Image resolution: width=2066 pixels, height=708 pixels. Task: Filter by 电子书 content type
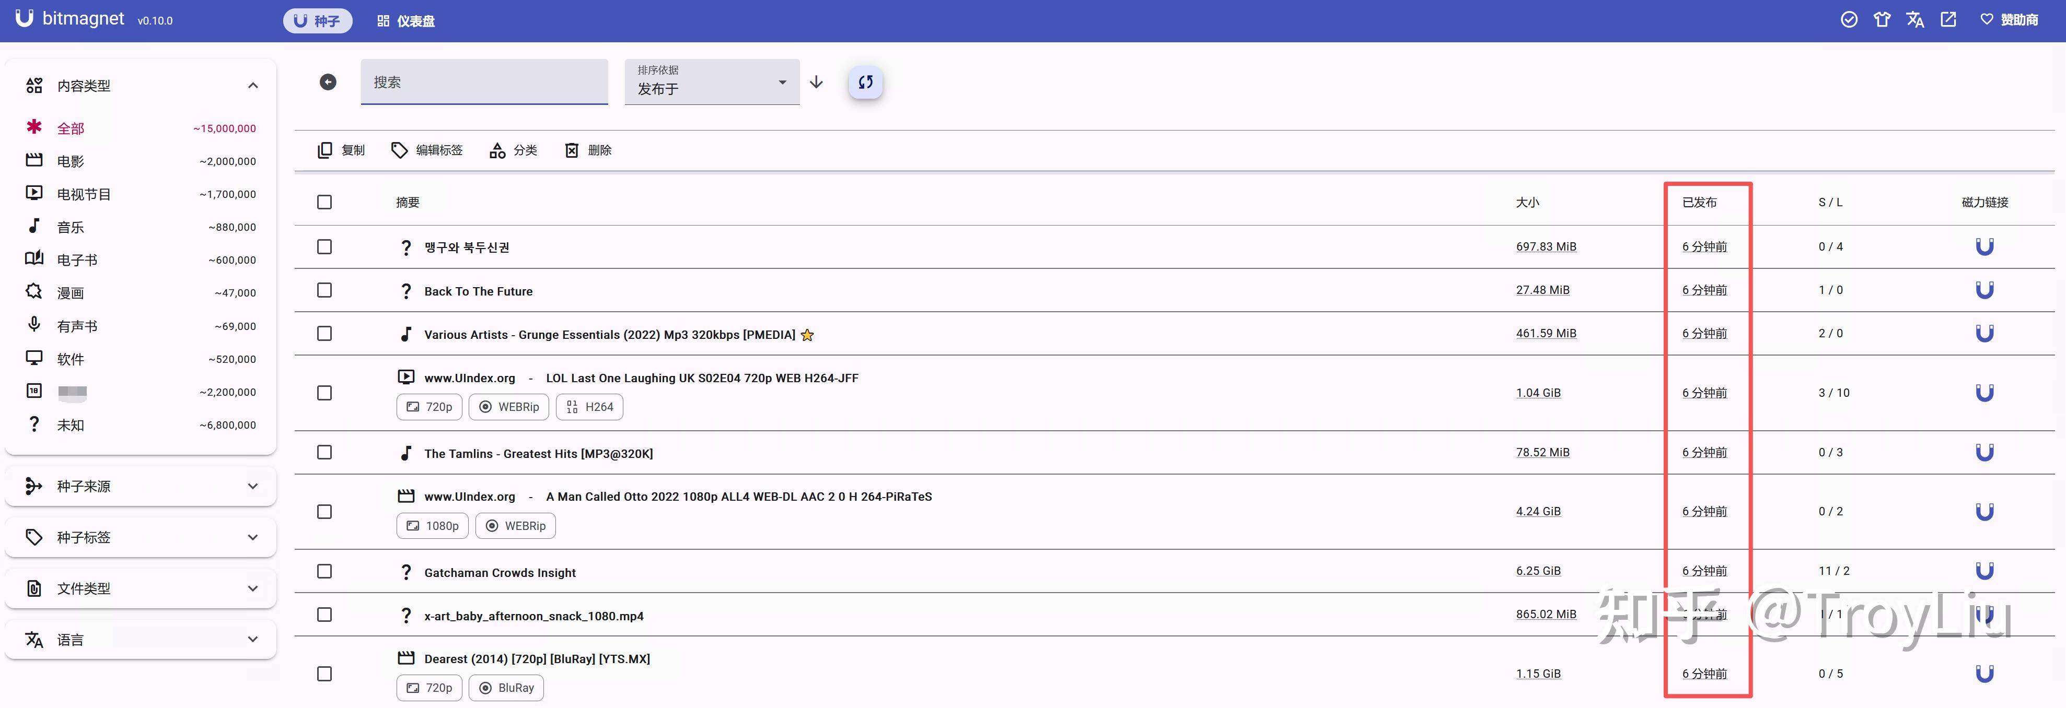point(141,260)
